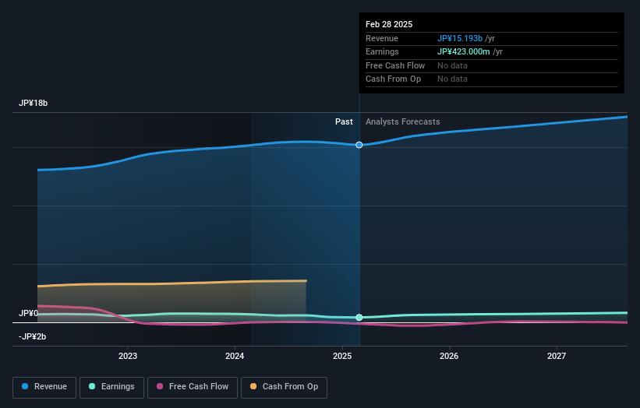640x408 pixels.
Task: Click the 2024 x-axis label
Action: pyautogui.click(x=235, y=357)
